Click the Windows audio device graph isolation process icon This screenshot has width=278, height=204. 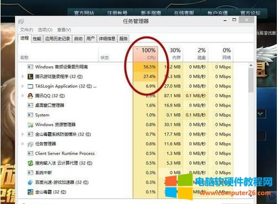[x=30, y=67]
